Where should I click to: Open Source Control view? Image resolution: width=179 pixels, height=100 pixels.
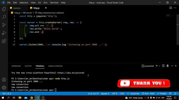point(4,25)
